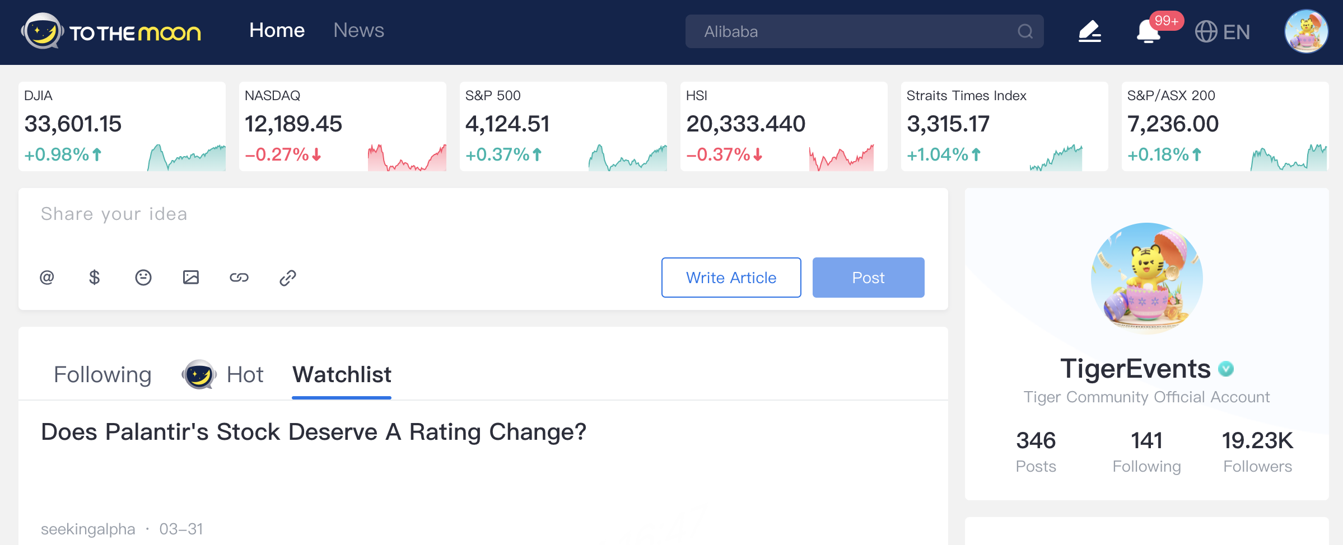Open the News menu item
The image size is (1343, 545).
click(358, 30)
